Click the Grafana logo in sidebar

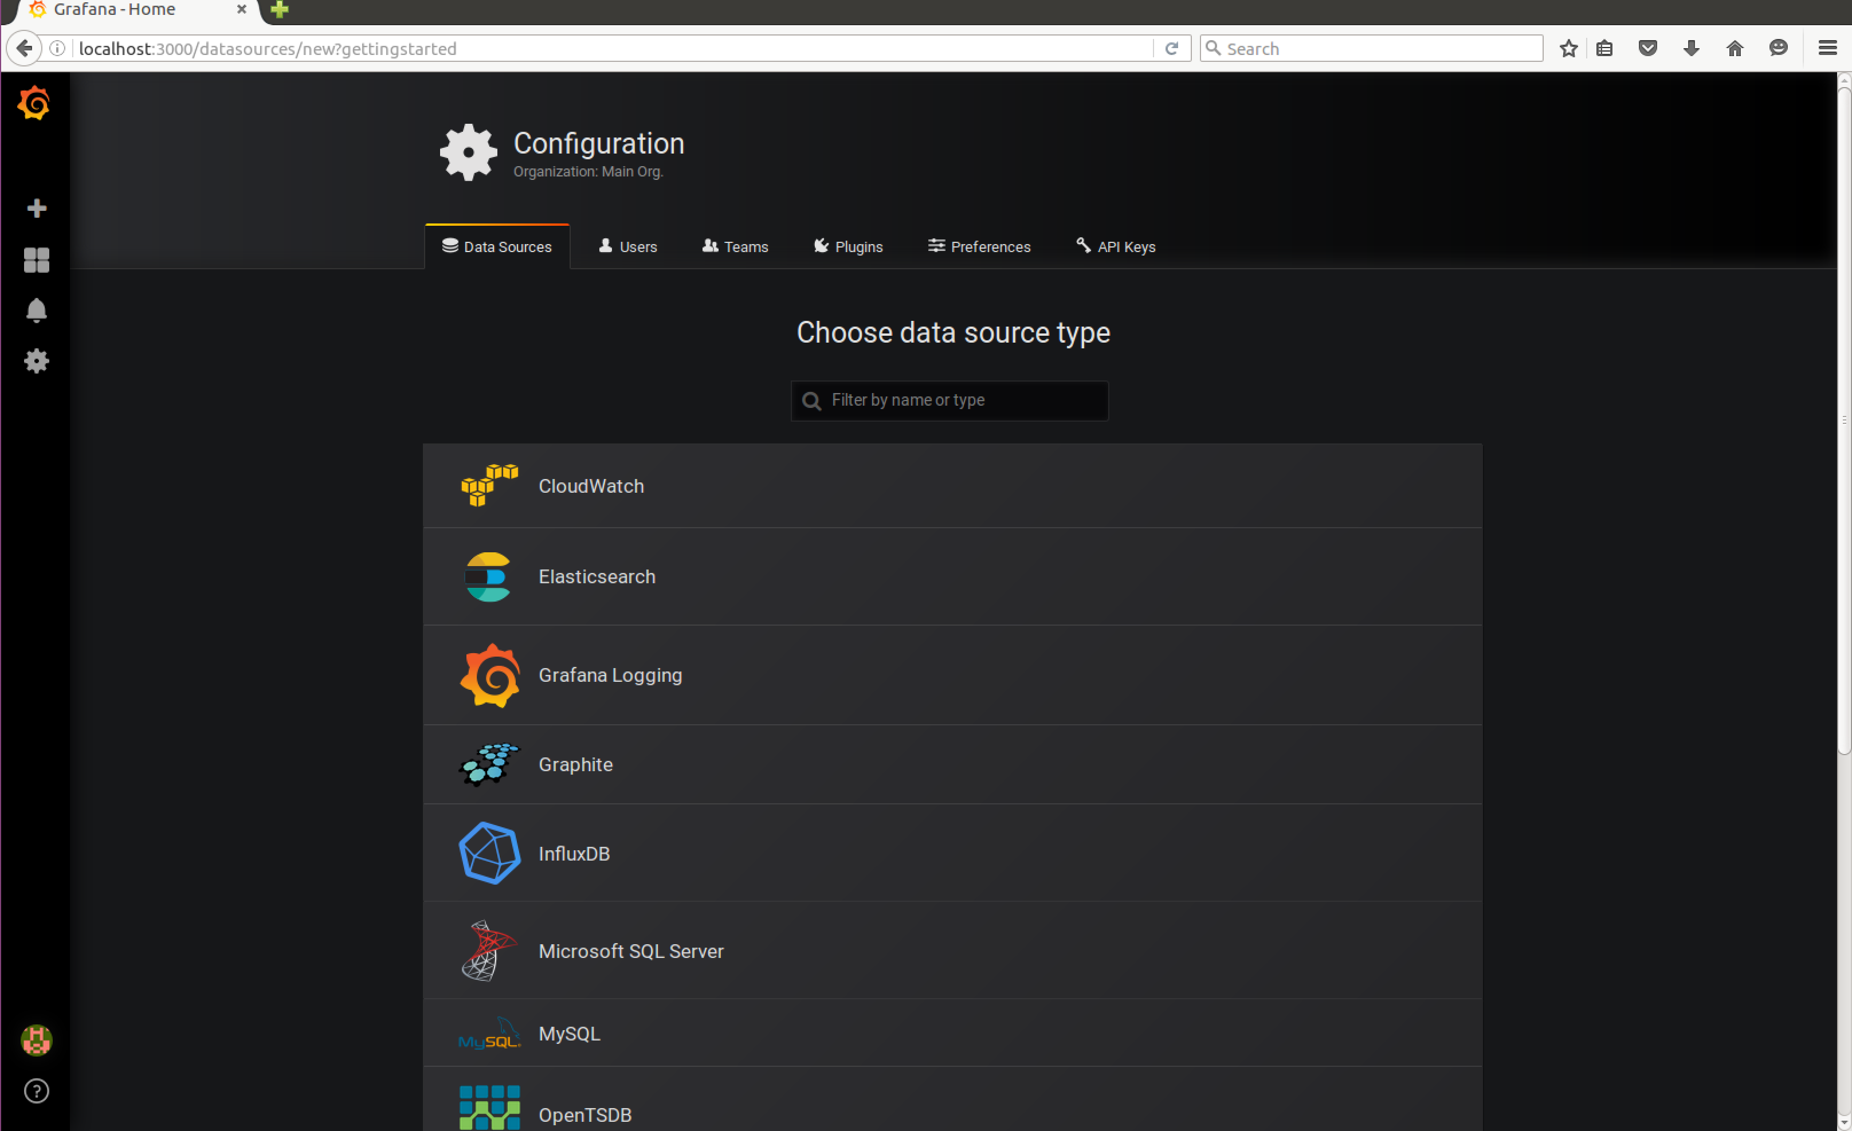tap(34, 103)
